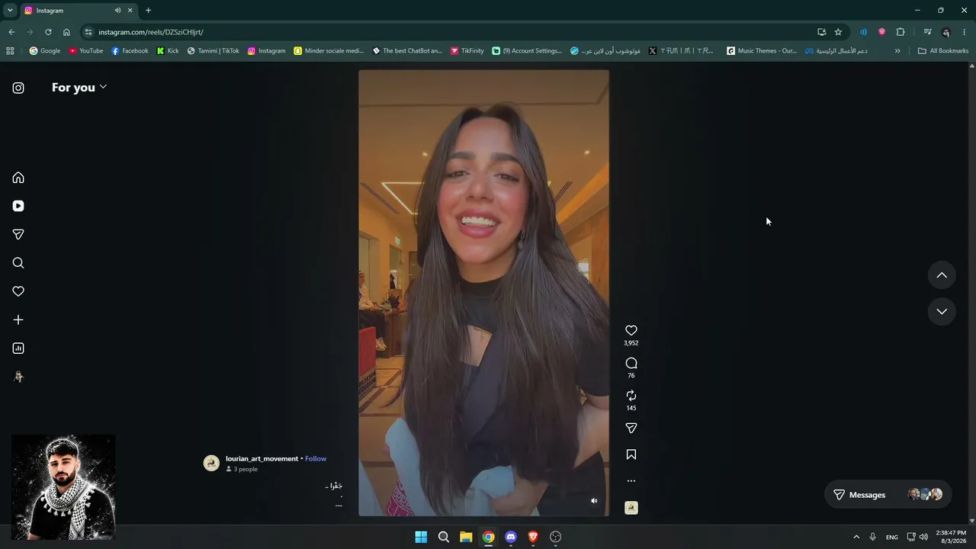Open the reel's audio thumbnail
976x549 pixels.
point(631,508)
